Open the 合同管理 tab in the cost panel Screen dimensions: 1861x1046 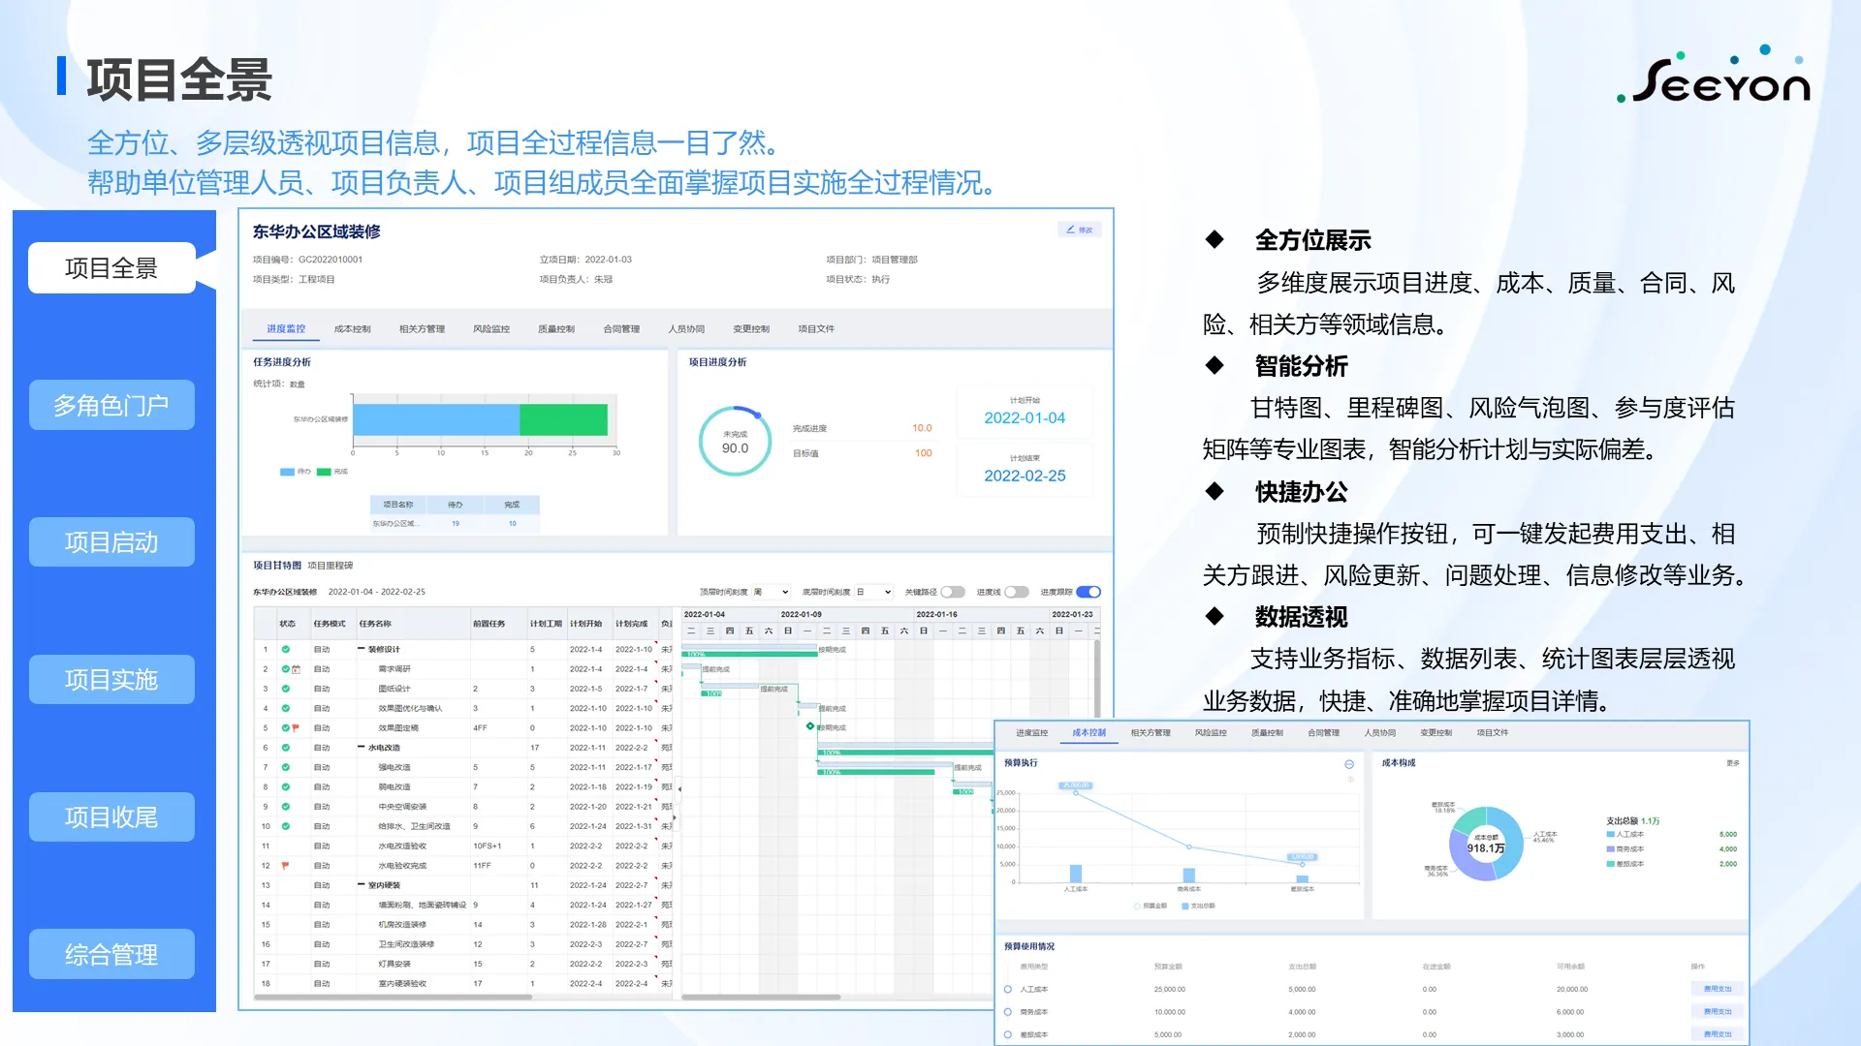[x=1323, y=733]
